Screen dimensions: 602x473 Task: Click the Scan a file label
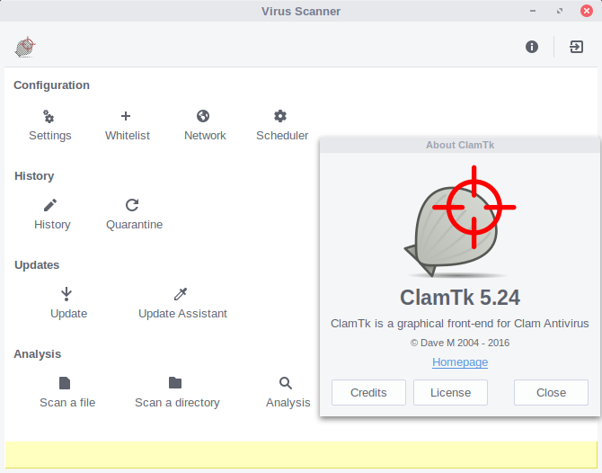(67, 403)
